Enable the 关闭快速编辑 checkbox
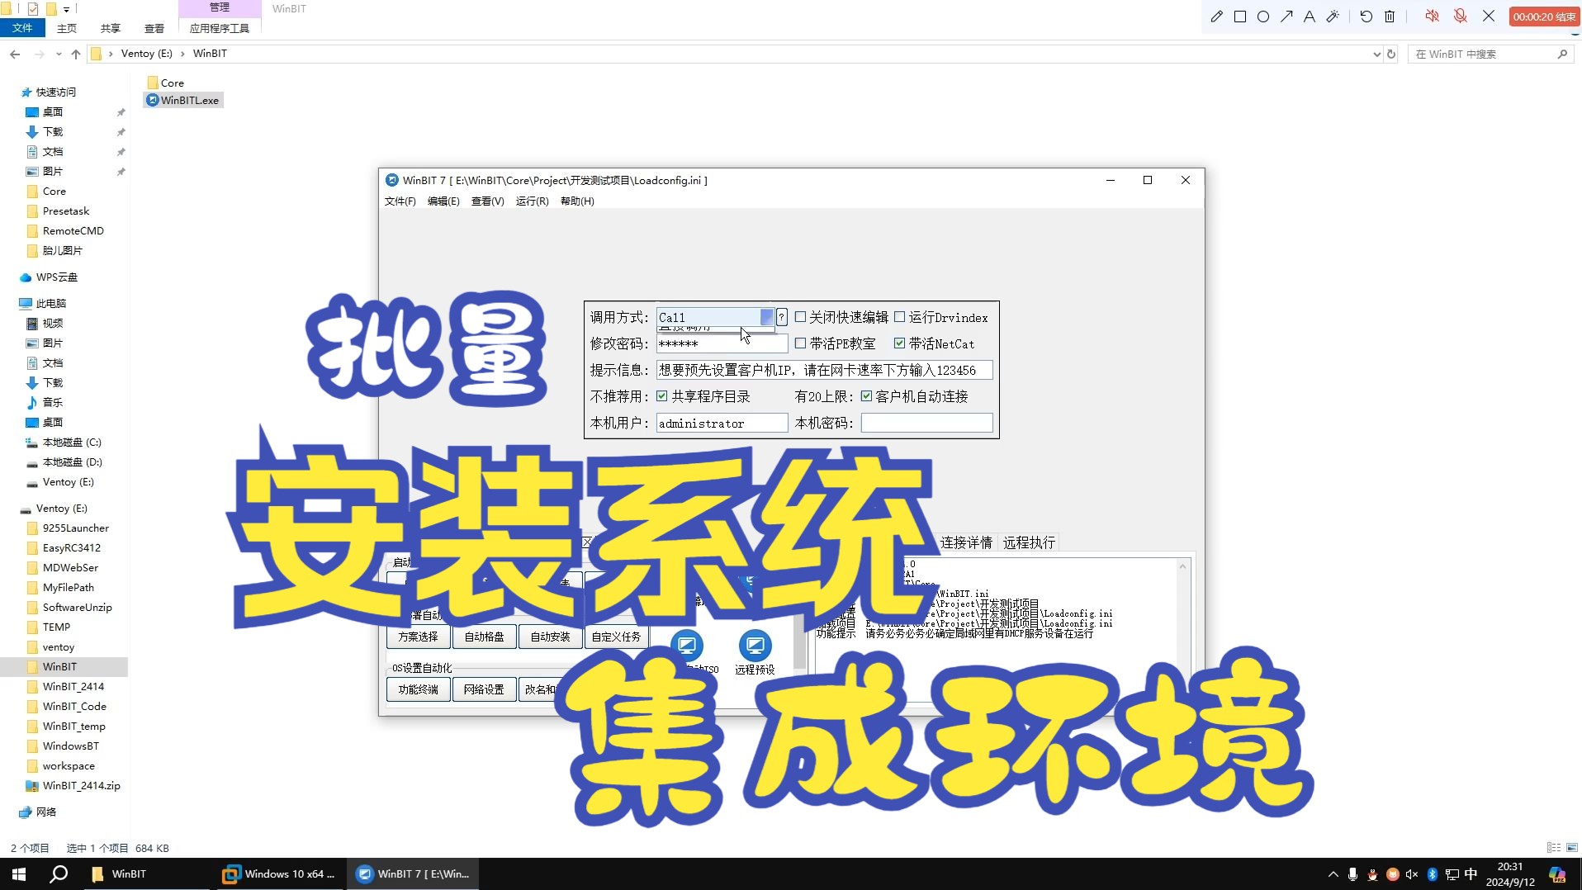The width and height of the screenshot is (1582, 890). pos(800,317)
